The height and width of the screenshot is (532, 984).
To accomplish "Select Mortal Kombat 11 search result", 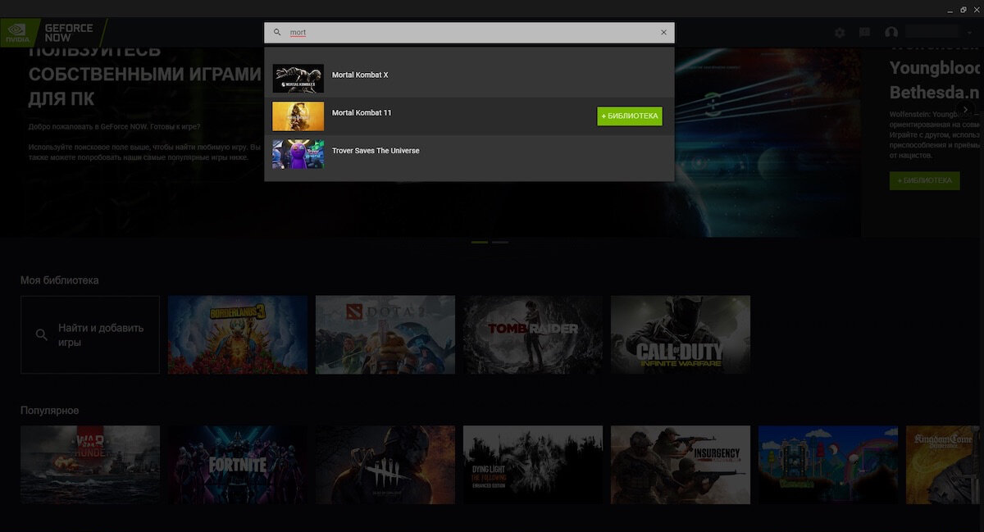I will pyautogui.click(x=469, y=116).
